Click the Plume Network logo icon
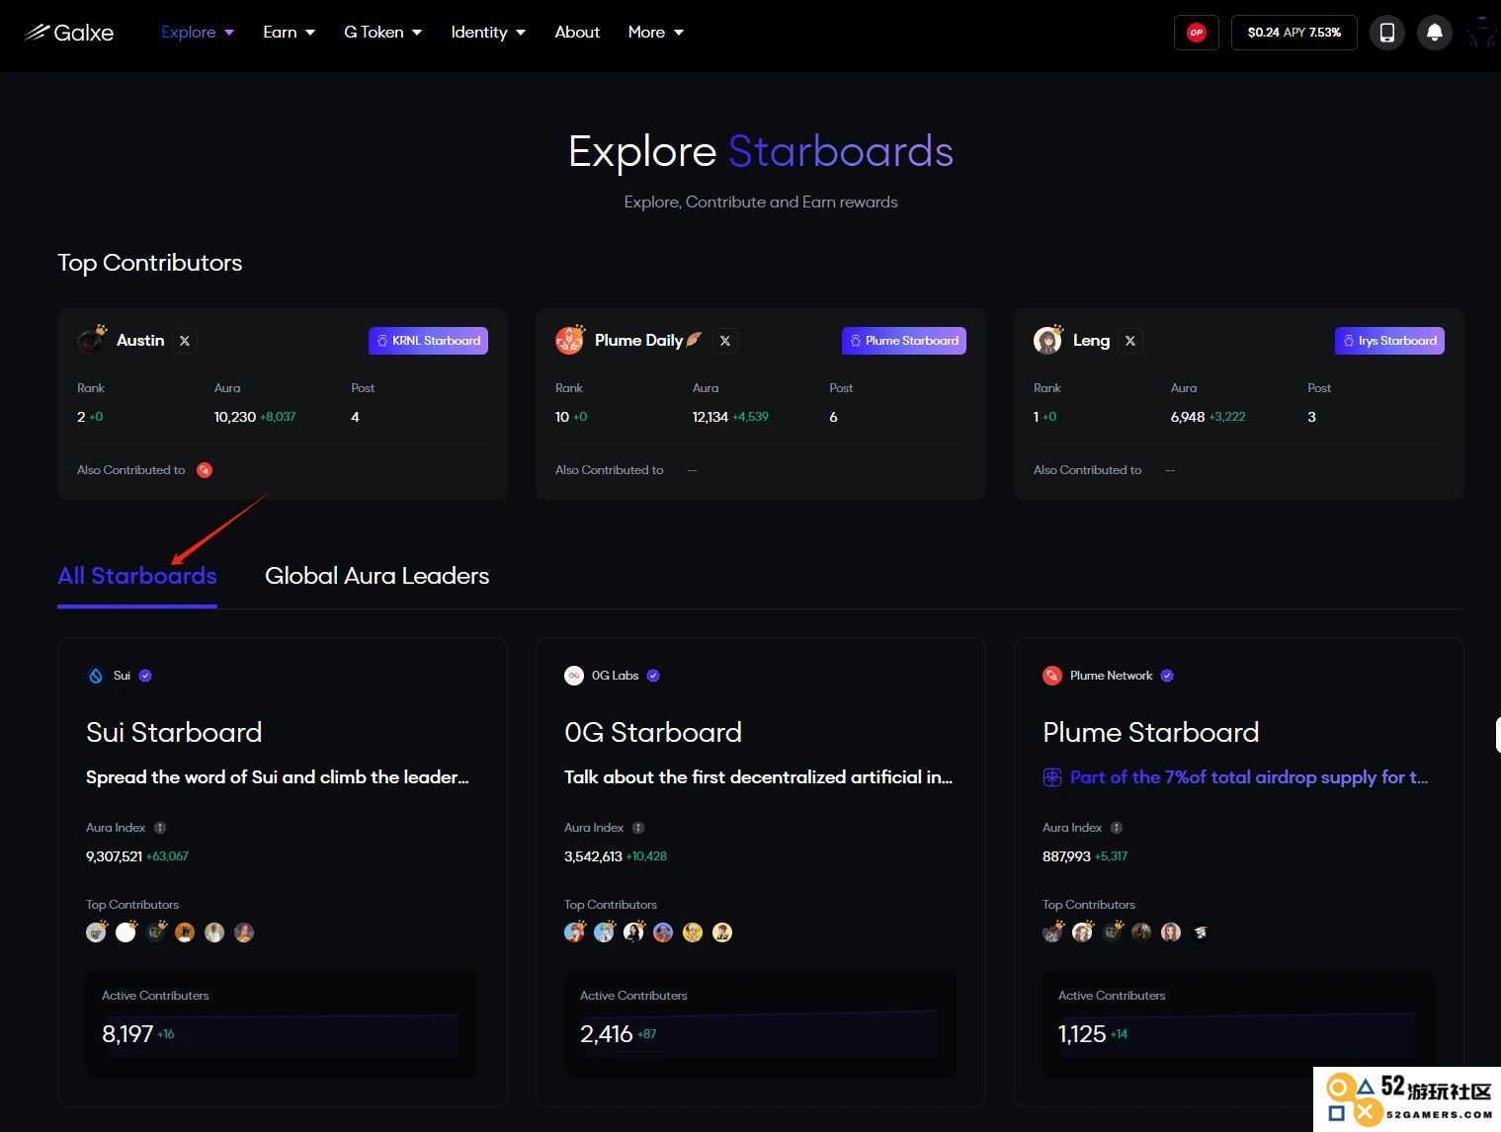This screenshot has height=1132, width=1501. (x=1052, y=676)
